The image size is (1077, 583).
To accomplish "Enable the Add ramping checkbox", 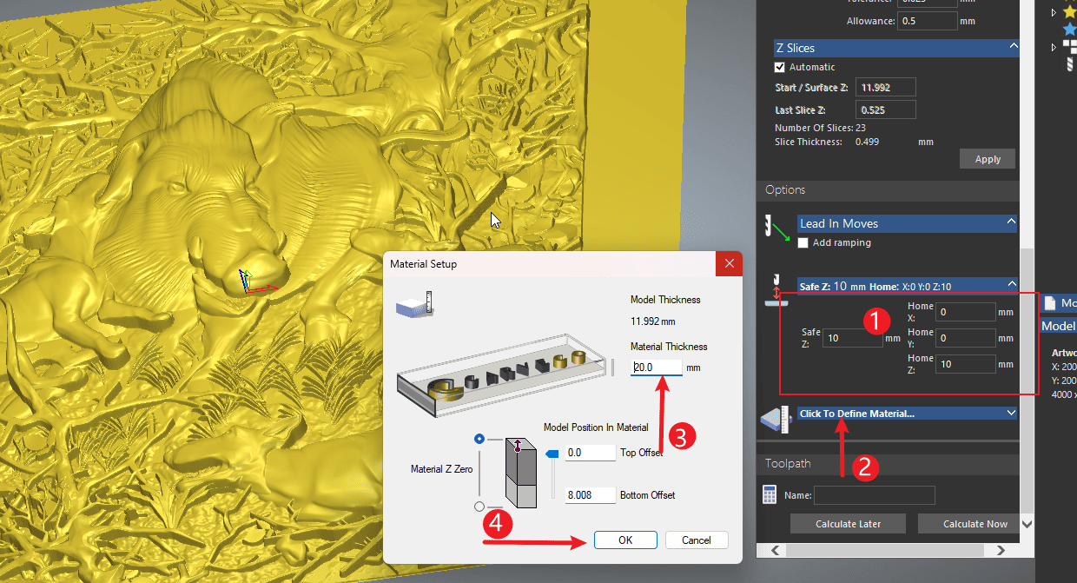I will tap(803, 243).
